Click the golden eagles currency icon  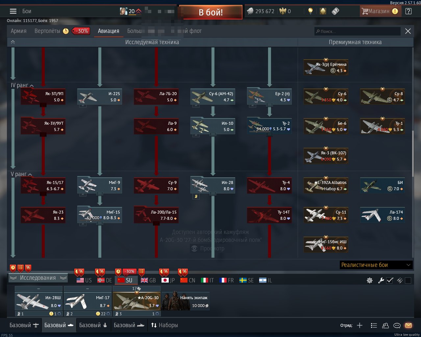coord(283,11)
